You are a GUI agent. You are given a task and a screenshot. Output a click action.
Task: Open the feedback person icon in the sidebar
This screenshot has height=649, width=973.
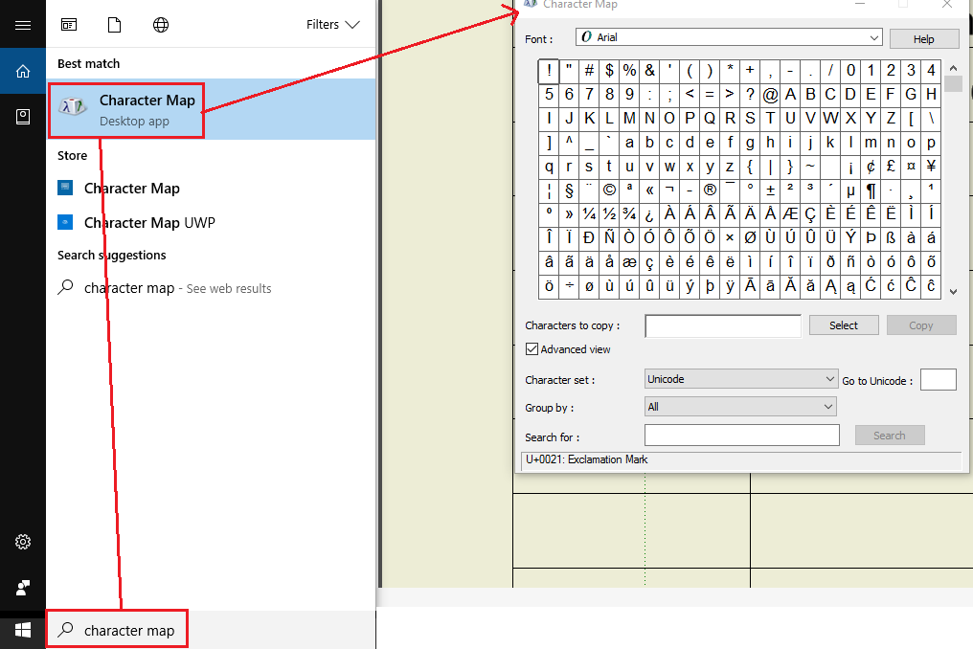pyautogui.click(x=23, y=588)
